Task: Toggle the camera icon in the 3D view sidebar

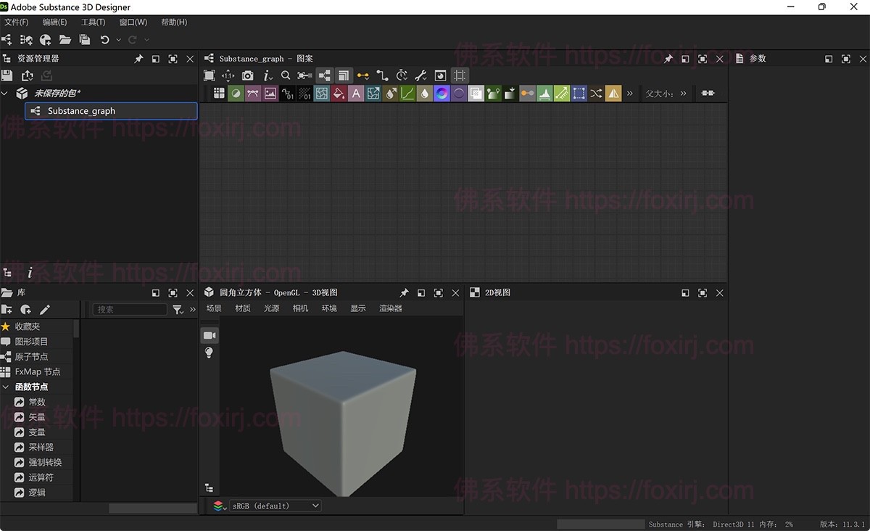Action: pyautogui.click(x=210, y=334)
